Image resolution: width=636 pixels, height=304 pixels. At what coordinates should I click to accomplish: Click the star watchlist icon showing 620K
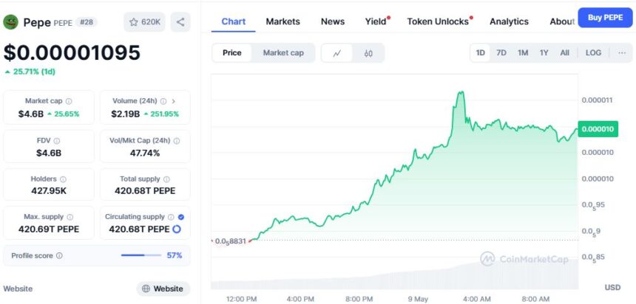click(145, 22)
